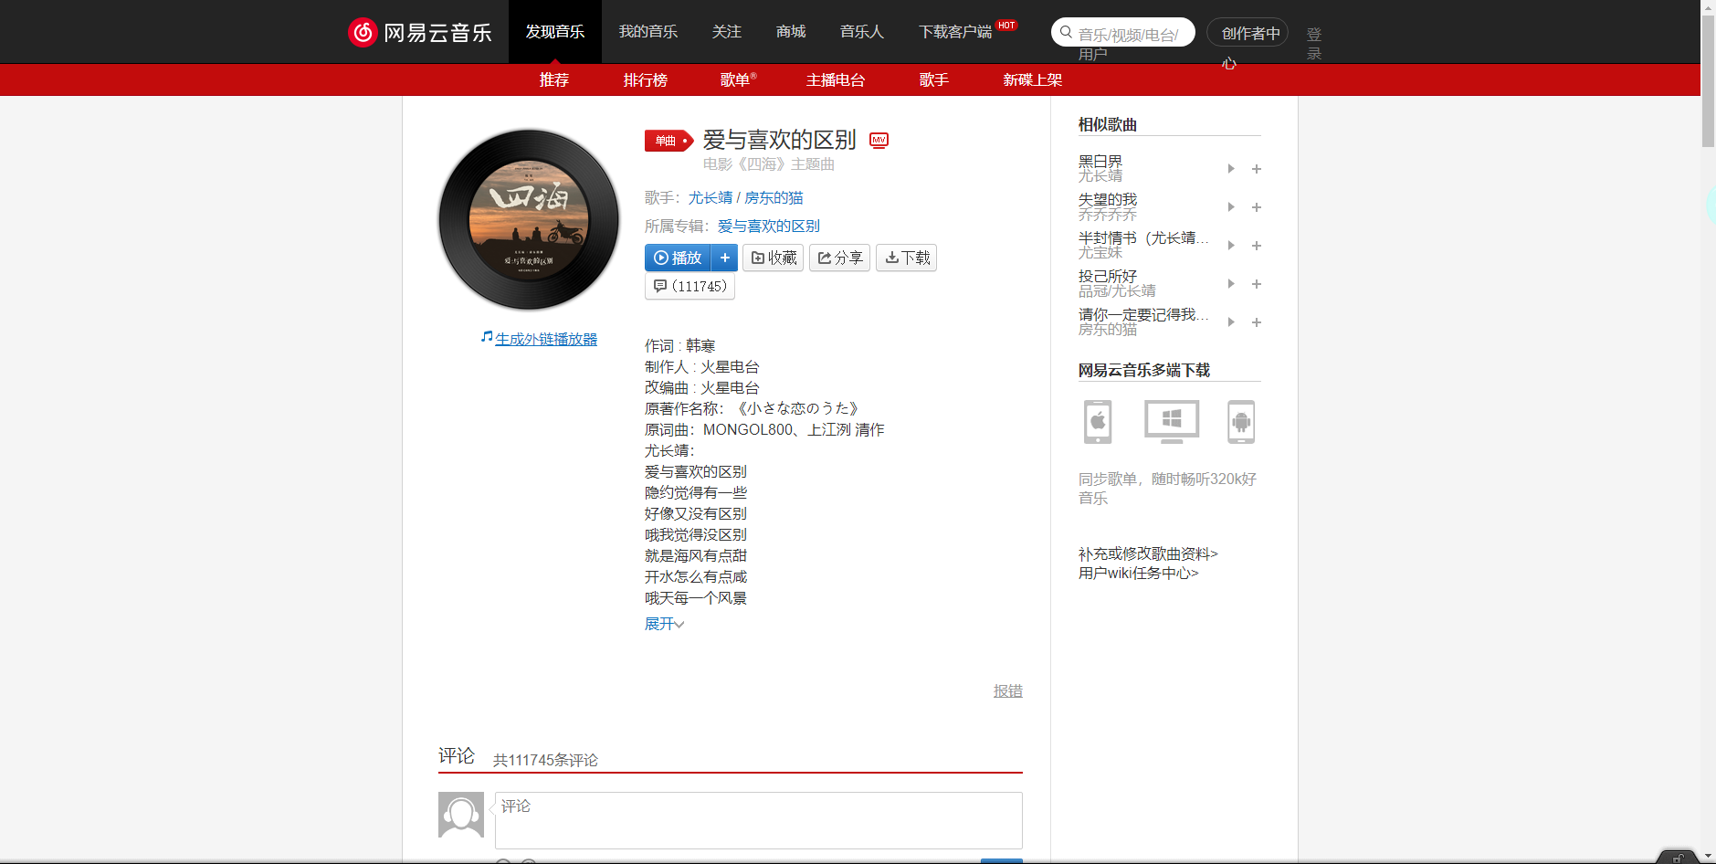This screenshot has height=864, width=1716.
Task: Open comments via the 111745 comment icon
Action: tap(690, 286)
